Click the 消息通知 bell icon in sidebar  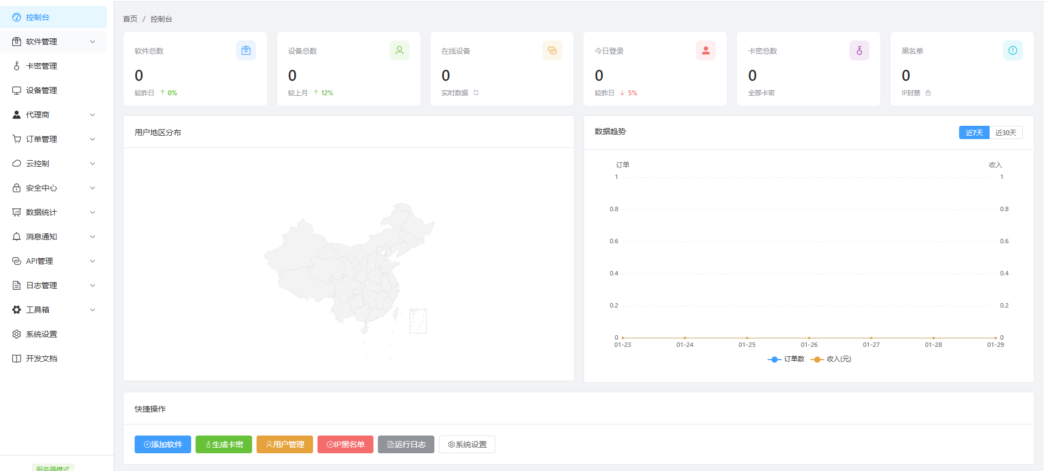(17, 237)
